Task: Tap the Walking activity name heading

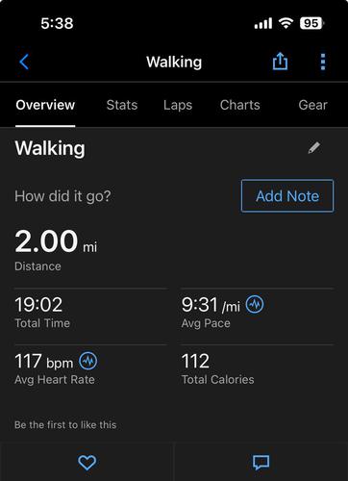Action: pyautogui.click(x=50, y=148)
